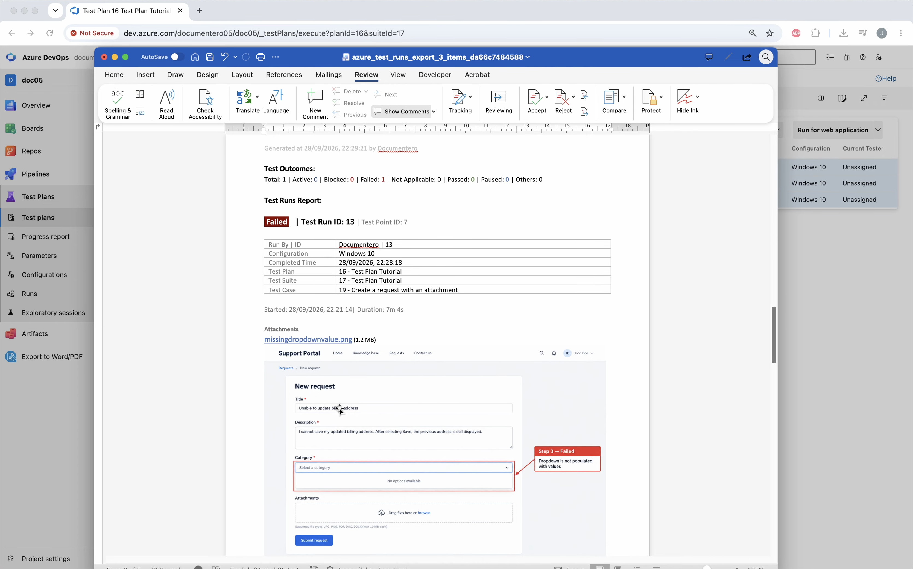This screenshot has width=913, height=569.
Task: Open the Developer ribbon tab
Action: tap(435, 75)
